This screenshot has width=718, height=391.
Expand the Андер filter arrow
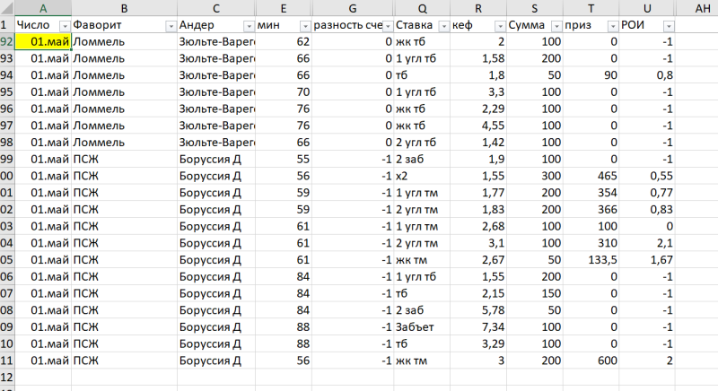[x=248, y=26]
